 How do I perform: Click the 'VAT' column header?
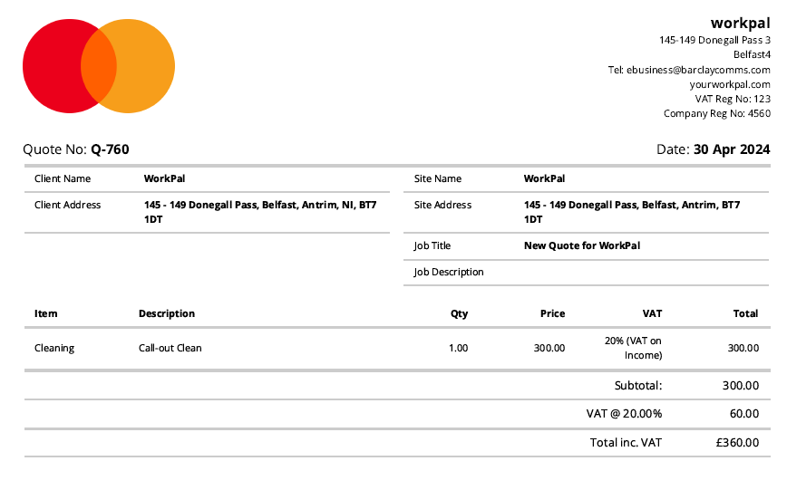tap(652, 313)
